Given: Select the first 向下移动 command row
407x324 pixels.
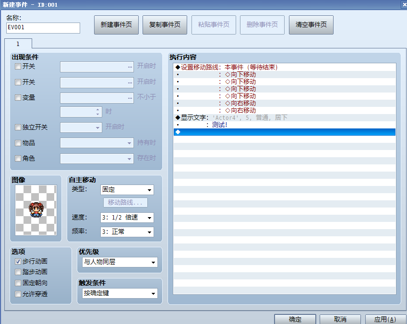Looking at the screenshot, I should (x=285, y=74).
